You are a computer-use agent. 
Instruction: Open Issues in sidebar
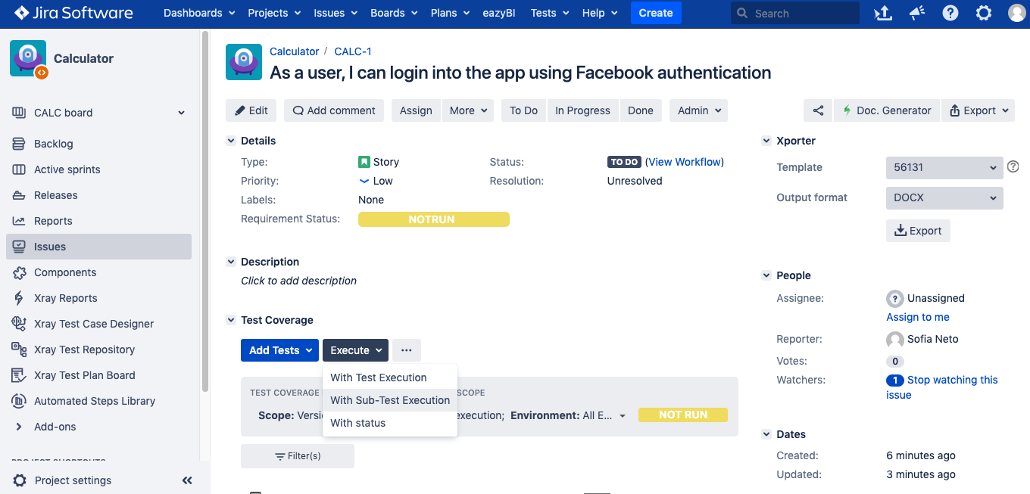(x=98, y=247)
